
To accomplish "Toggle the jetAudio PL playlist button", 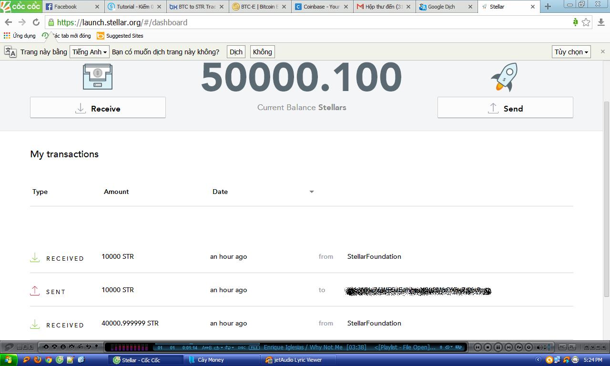I will pyautogui.click(x=572, y=347).
